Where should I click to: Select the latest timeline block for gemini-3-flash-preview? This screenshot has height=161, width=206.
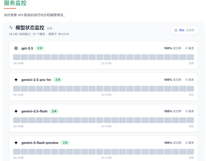point(190,152)
